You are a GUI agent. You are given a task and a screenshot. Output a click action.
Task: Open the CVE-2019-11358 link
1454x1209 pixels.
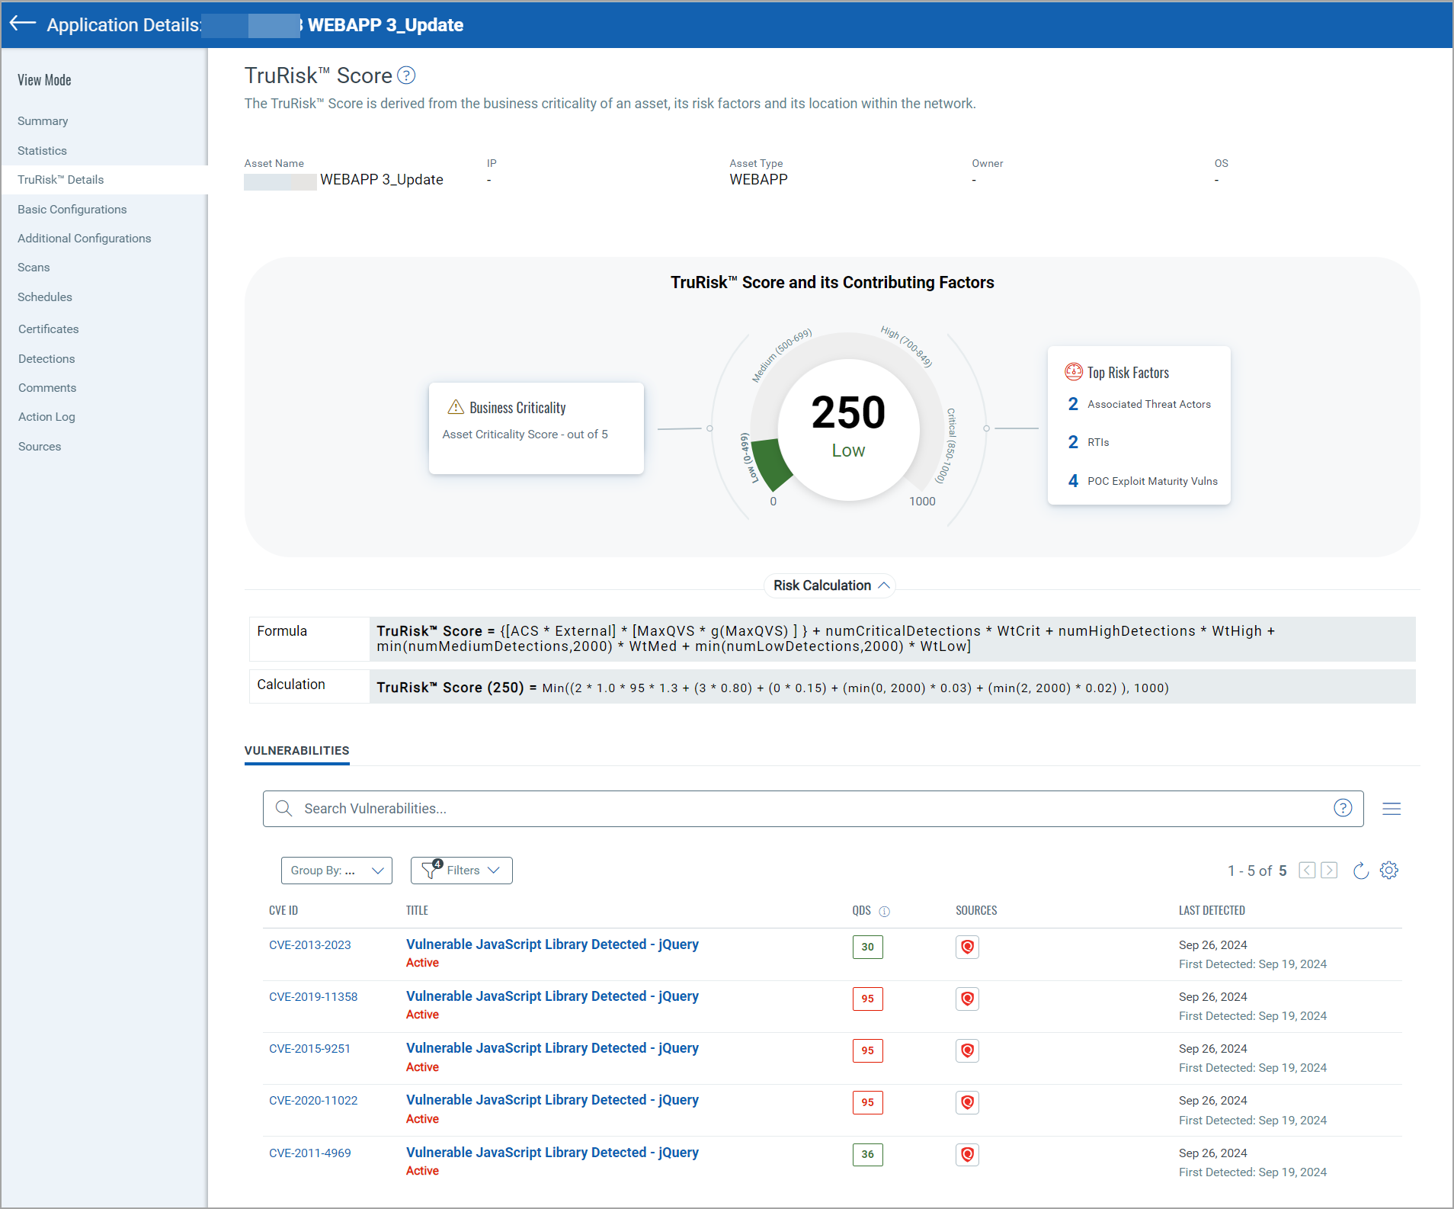(x=313, y=997)
